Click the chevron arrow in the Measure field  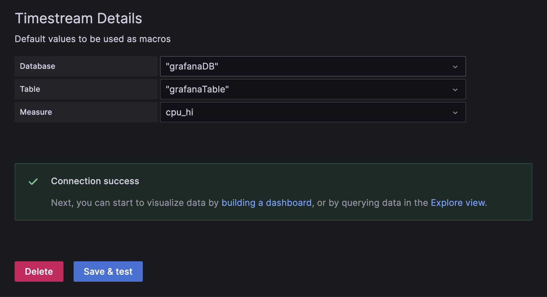455,112
